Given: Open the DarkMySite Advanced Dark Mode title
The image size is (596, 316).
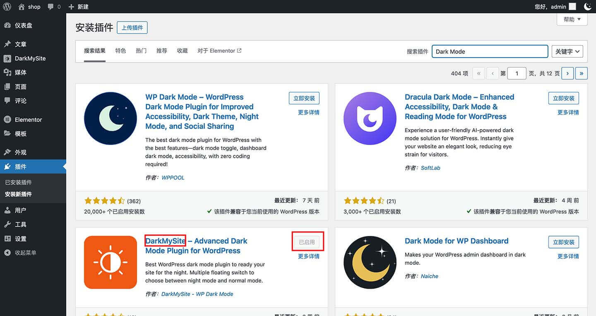Looking at the screenshot, I should pos(196,246).
